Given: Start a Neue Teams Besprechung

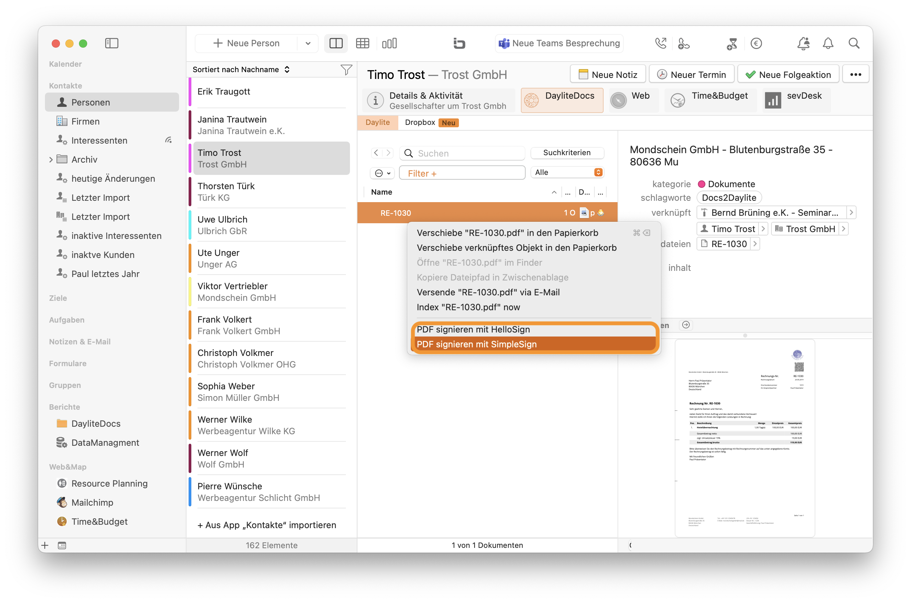Looking at the screenshot, I should click(559, 43).
